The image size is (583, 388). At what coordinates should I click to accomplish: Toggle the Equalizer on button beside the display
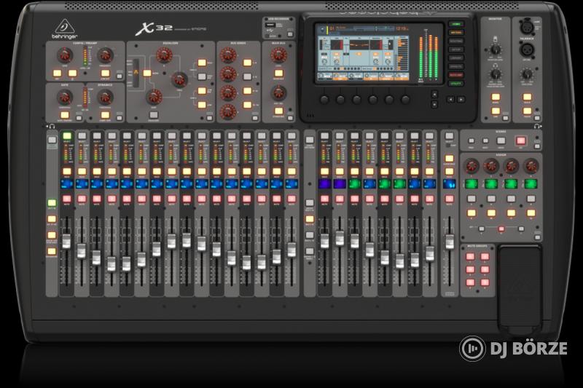147,73
